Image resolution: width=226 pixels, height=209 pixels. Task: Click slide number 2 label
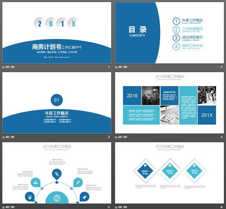[x=221, y=67]
